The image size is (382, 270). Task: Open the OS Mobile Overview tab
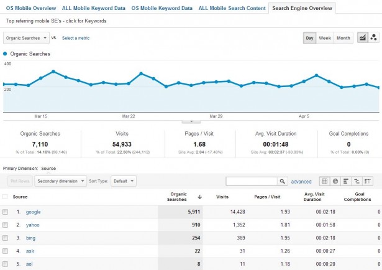[x=31, y=8]
